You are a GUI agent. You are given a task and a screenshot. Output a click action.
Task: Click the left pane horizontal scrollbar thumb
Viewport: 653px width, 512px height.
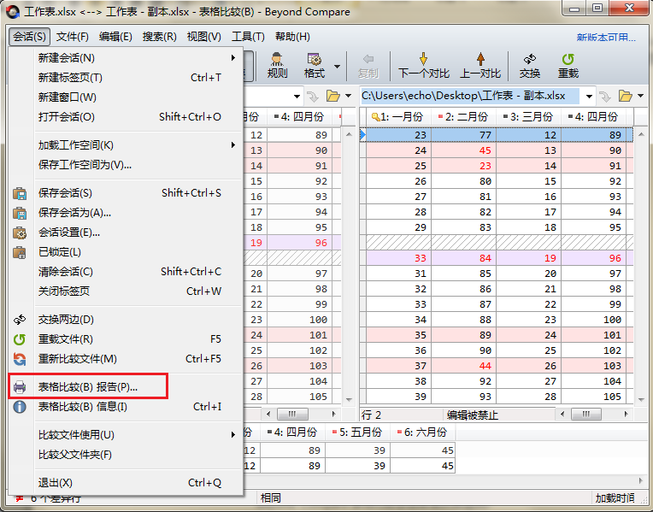click(x=292, y=414)
